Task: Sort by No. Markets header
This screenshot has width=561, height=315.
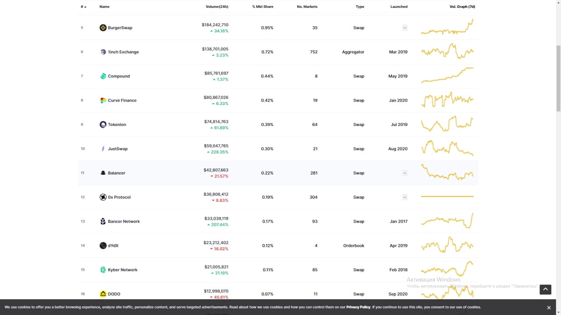Action: coord(307,7)
